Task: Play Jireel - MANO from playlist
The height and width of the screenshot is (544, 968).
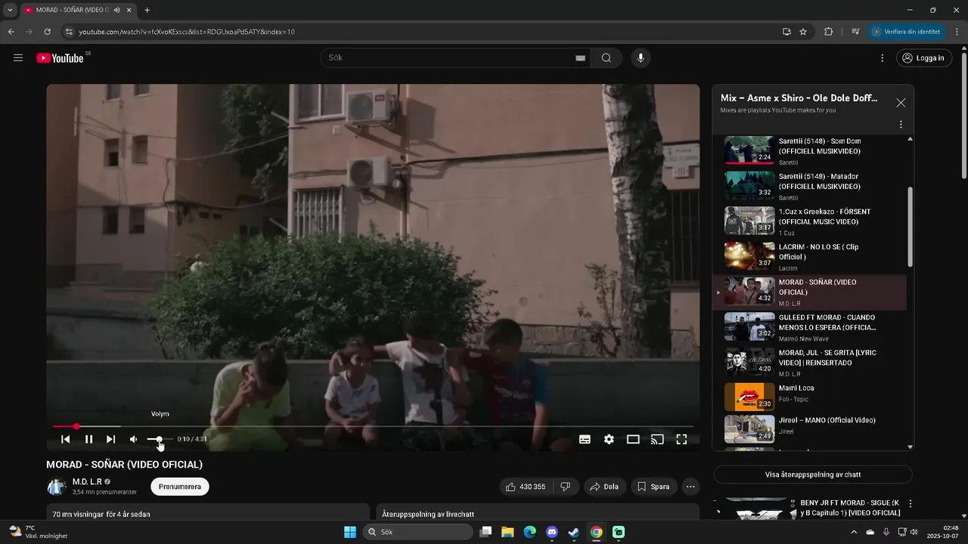Action: (809, 428)
